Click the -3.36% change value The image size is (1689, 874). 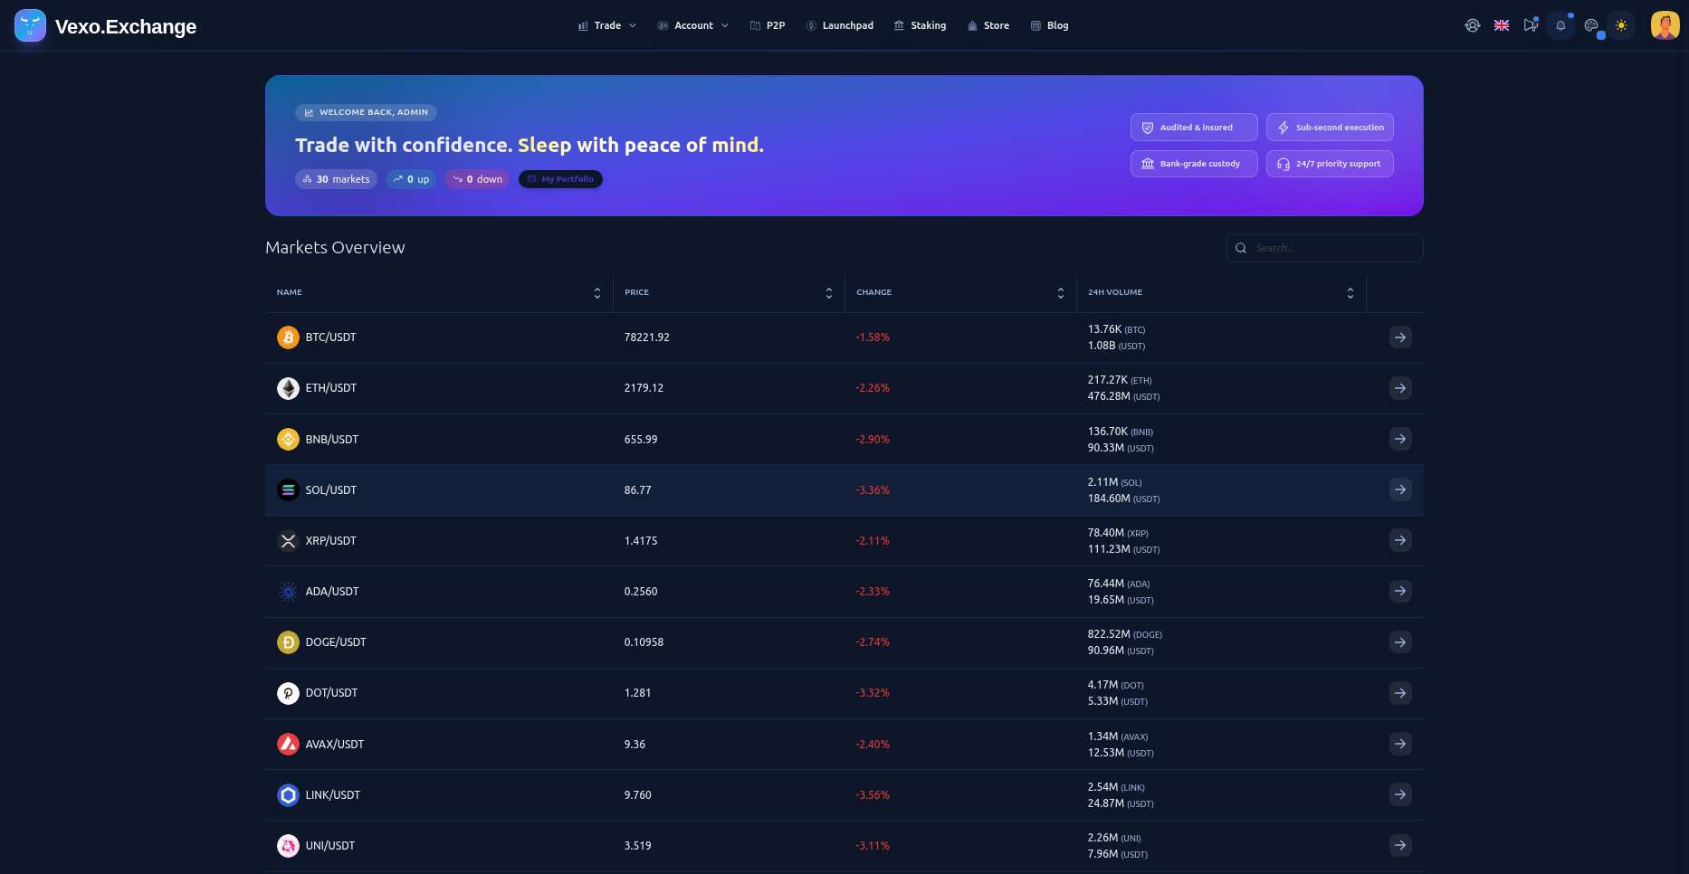(873, 490)
